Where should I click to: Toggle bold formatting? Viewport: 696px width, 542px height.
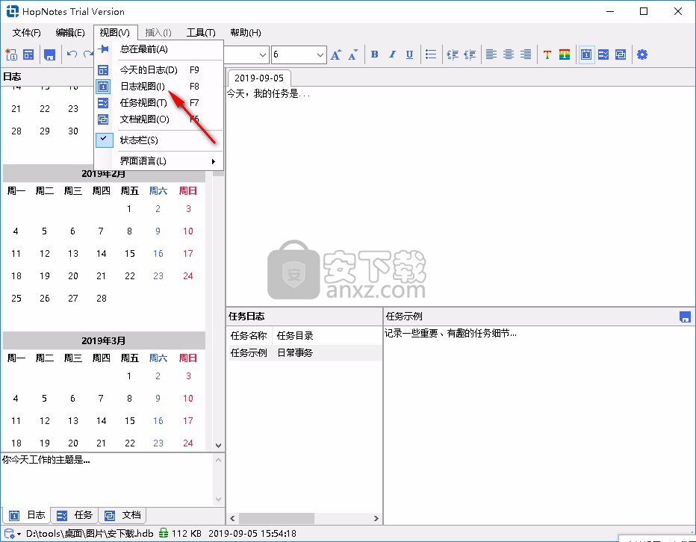374,54
